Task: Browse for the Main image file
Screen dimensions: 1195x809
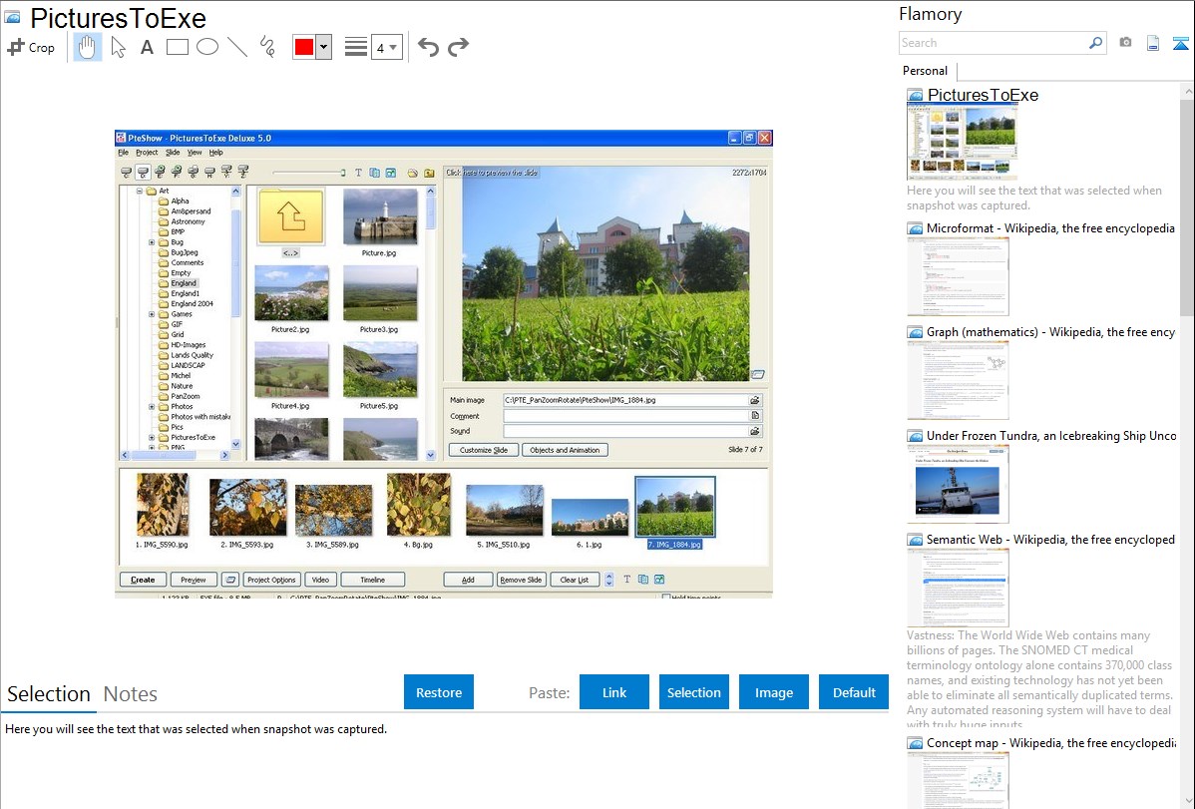Action: point(754,400)
